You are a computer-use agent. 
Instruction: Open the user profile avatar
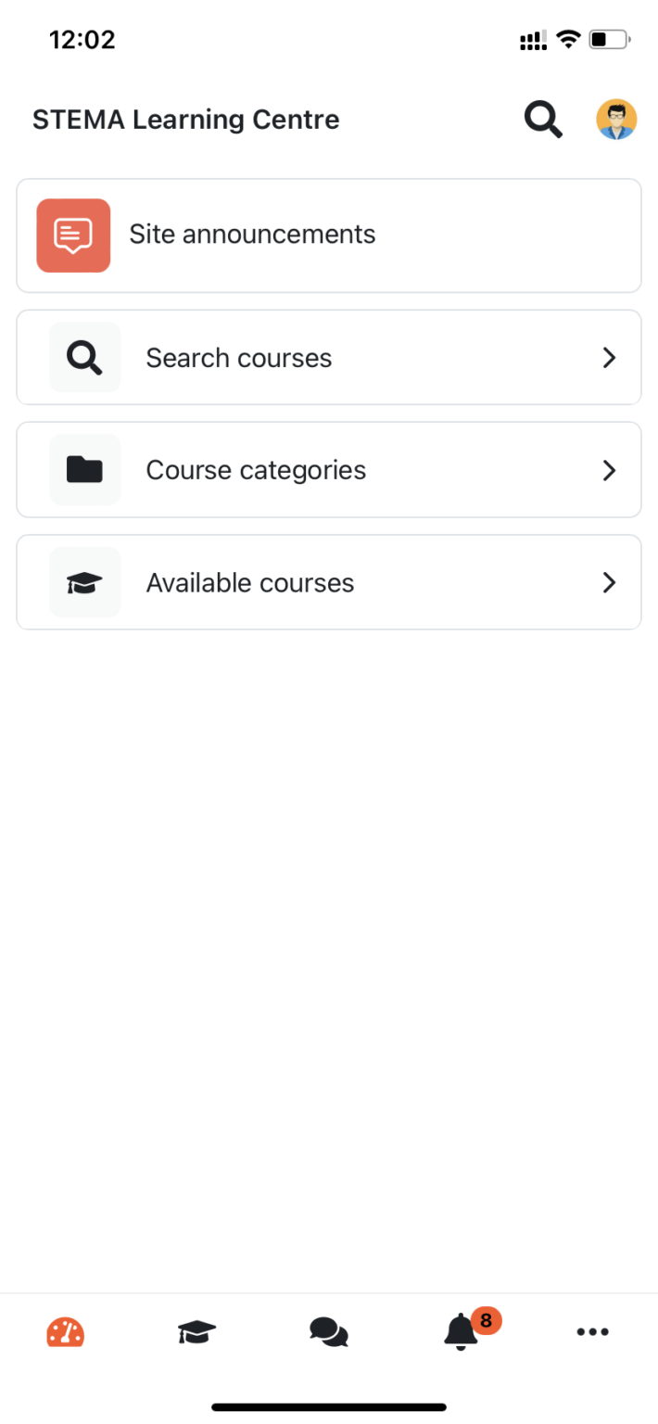pos(616,120)
